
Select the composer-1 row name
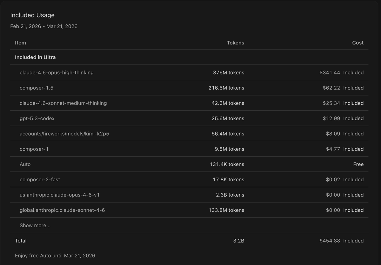tap(34, 149)
